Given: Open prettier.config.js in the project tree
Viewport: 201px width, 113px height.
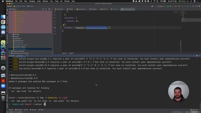Looking at the screenshot, I should point(19,47).
